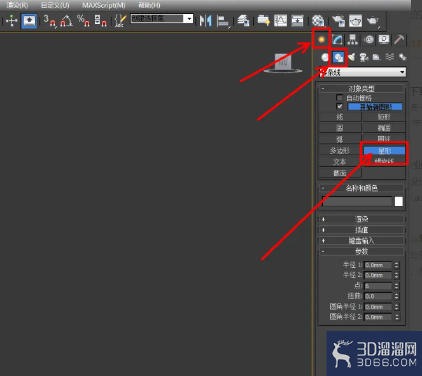Collapse the 名称和颜色 rollout
The width and height of the screenshot is (422, 376).
(x=362, y=188)
